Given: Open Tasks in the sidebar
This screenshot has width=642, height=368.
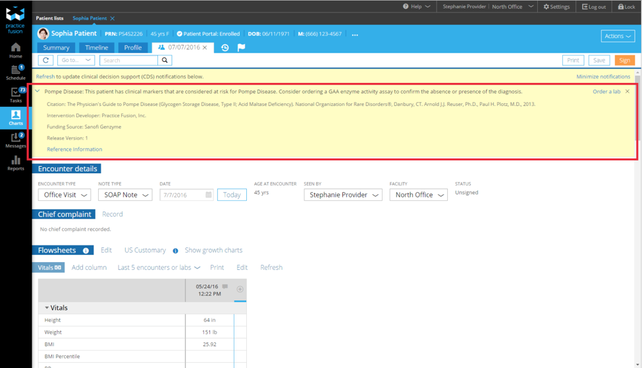Looking at the screenshot, I should 15,95.
